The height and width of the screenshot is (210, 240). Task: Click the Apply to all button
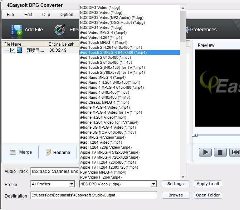tap(208, 184)
